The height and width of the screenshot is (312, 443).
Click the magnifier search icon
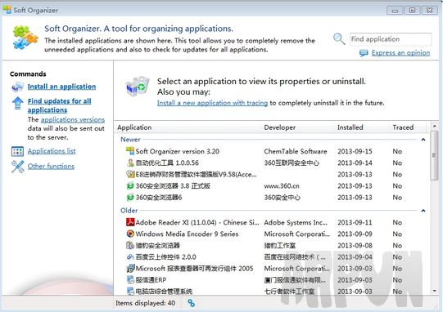(x=339, y=38)
